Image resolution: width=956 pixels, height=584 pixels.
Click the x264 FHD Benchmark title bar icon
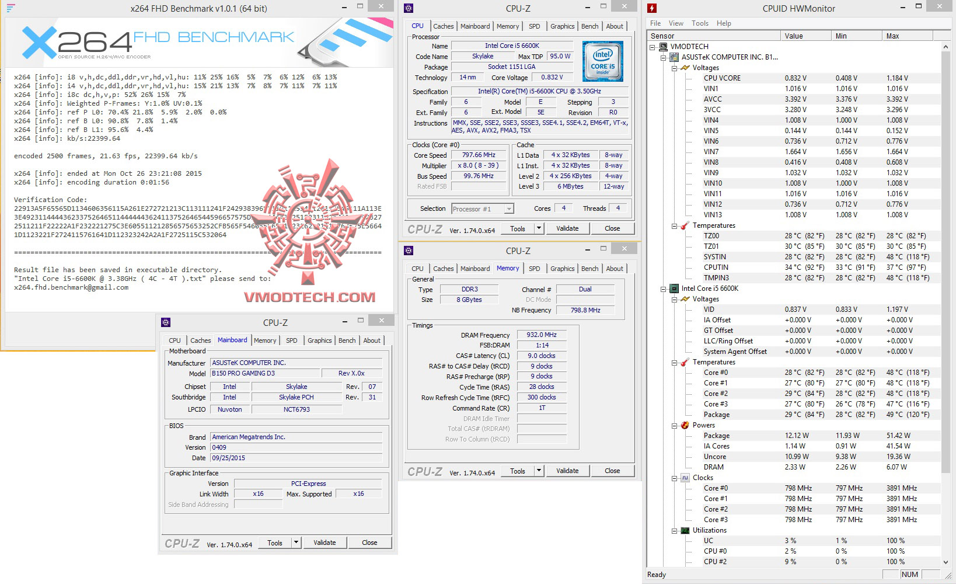(x=11, y=8)
